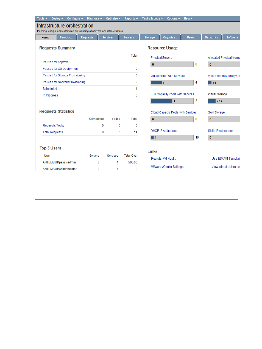The height and width of the screenshot is (349, 262).
Task: Expand the Help menu
Action: (188, 19)
